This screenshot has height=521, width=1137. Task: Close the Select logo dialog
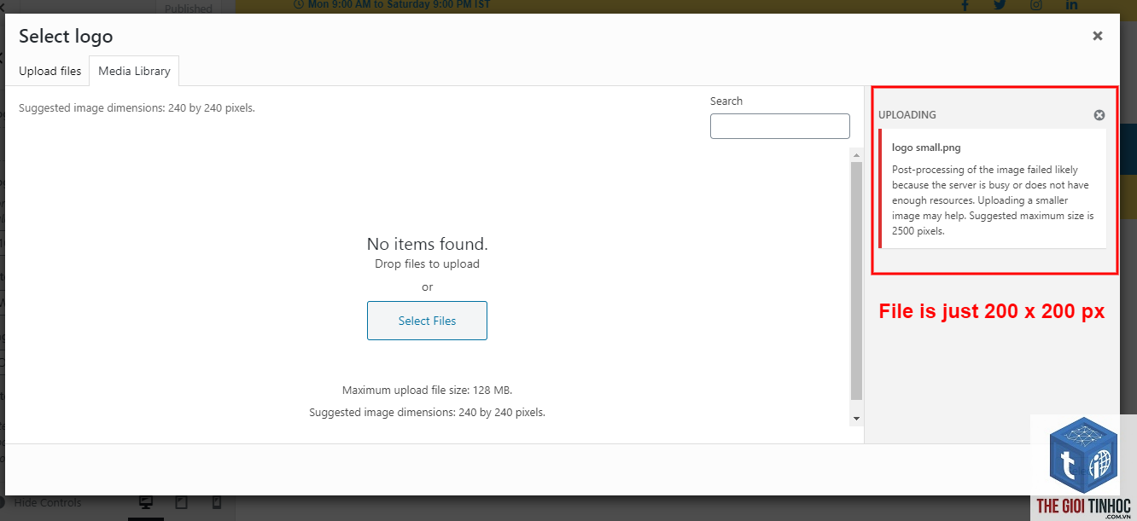(x=1098, y=36)
